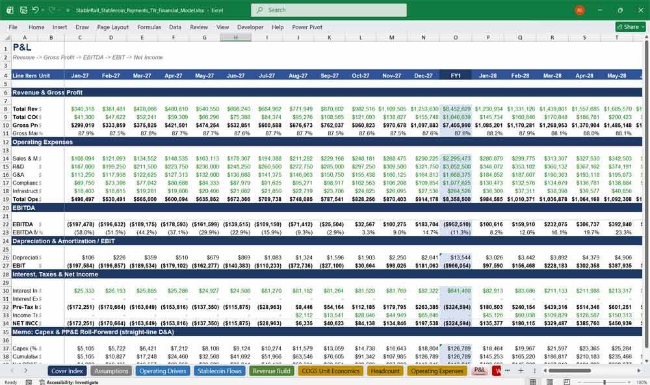
Task: Click the Select All triangle corner
Action: pyautogui.click(x=6, y=38)
